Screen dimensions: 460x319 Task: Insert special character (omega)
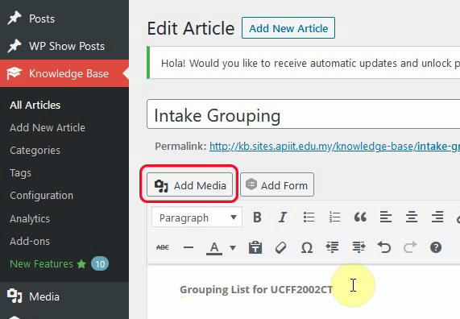307,247
